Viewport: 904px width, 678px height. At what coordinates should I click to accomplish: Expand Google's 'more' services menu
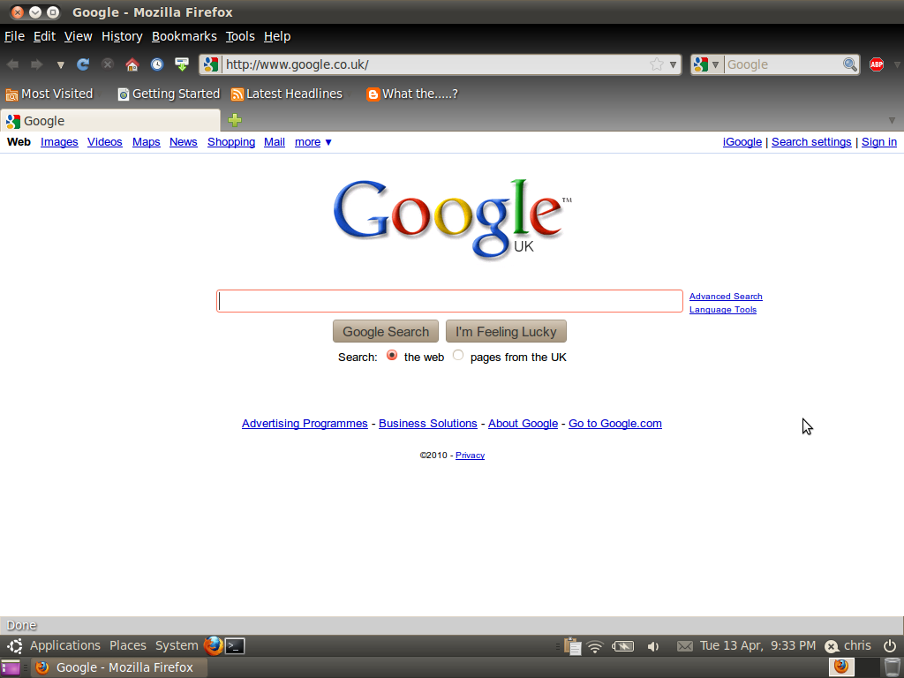(x=313, y=142)
